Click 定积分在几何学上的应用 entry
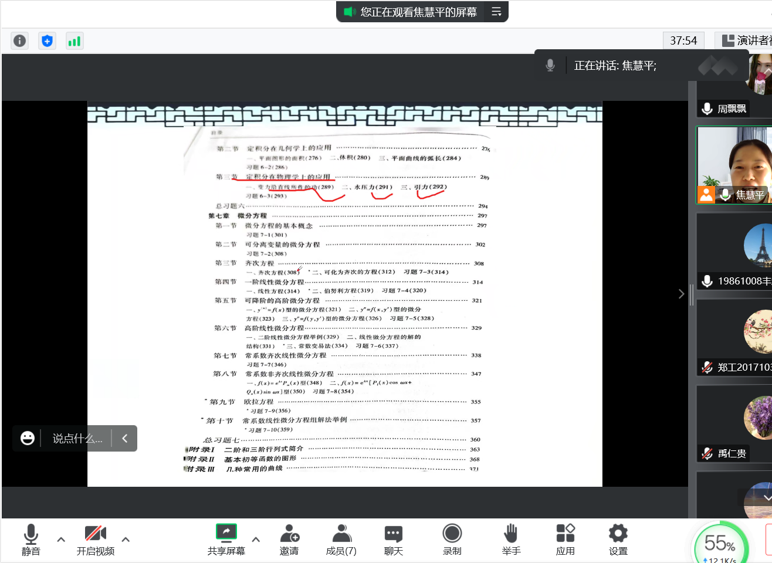The width and height of the screenshot is (772, 563). [289, 148]
